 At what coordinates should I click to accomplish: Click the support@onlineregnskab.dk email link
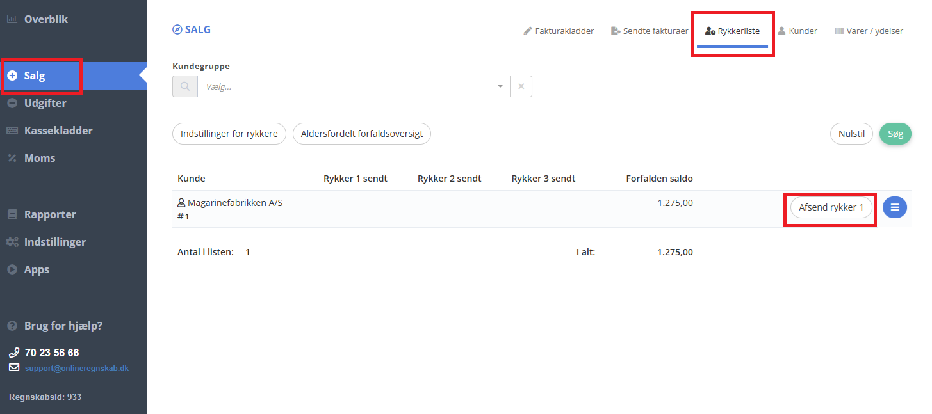point(77,369)
